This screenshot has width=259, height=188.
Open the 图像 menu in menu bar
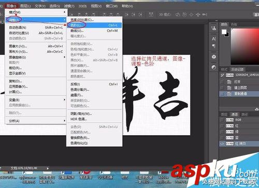(11, 6)
